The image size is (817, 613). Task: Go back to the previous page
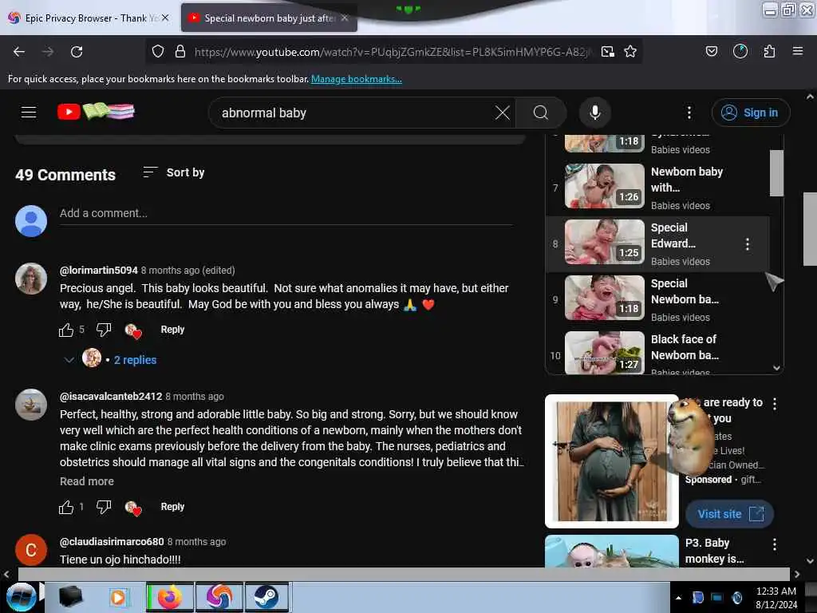(x=19, y=52)
